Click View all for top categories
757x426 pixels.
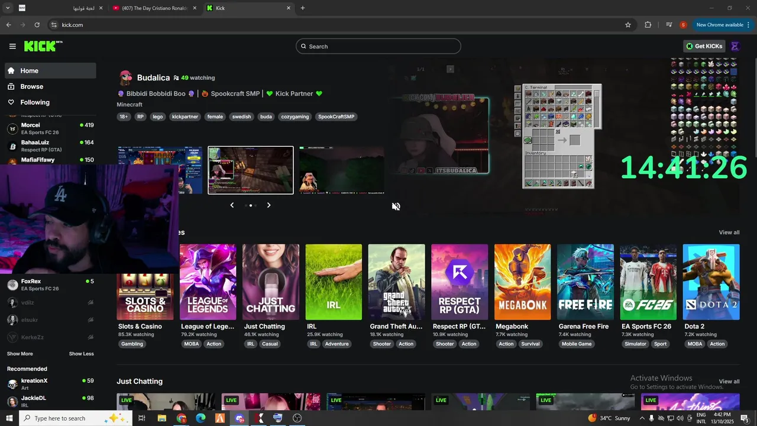click(x=729, y=233)
